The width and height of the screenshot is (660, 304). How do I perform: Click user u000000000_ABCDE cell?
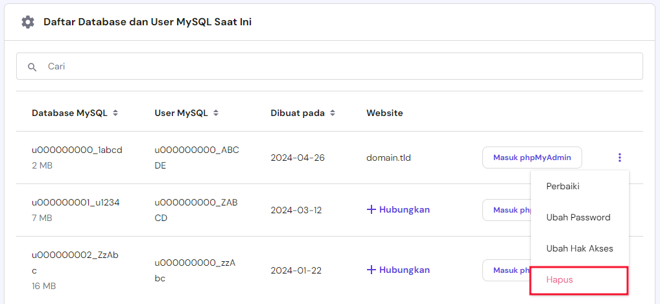coord(196,158)
